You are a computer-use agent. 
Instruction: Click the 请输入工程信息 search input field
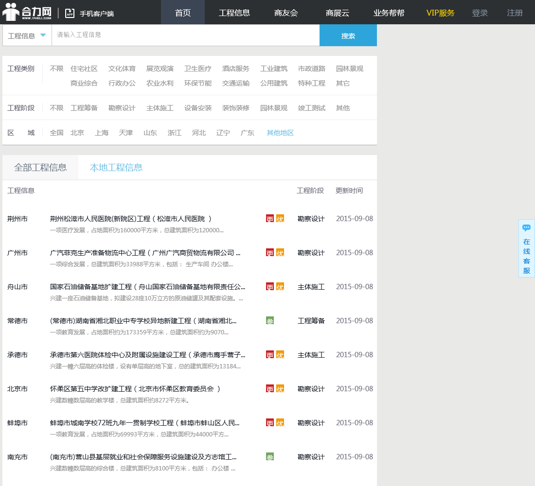click(185, 35)
